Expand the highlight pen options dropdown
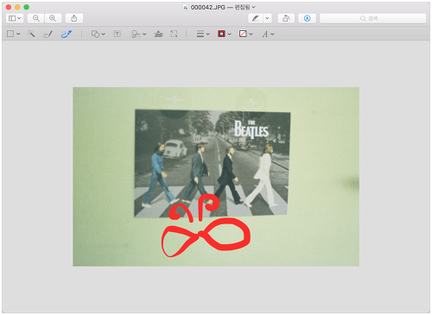Screen dimensions: 432x315 point(267,18)
